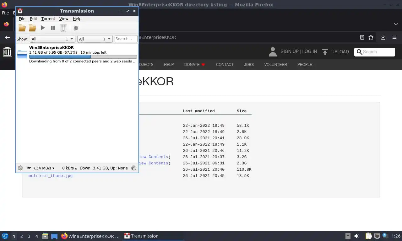The image size is (402, 241).
Task: Toggle the turtle alternative speed limits icon
Action: [29, 168]
